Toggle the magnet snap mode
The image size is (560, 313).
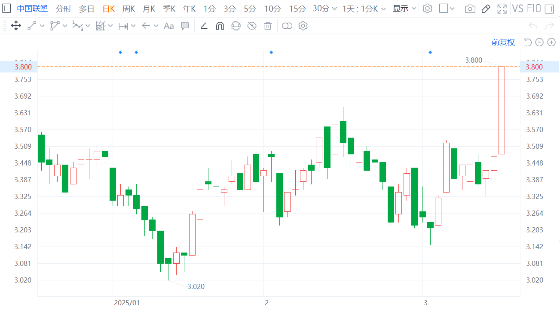coord(220,26)
